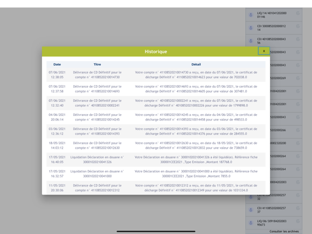Select the date 17/05/2021 16:40:05
This screenshot has width=312, height=234.
point(57,159)
